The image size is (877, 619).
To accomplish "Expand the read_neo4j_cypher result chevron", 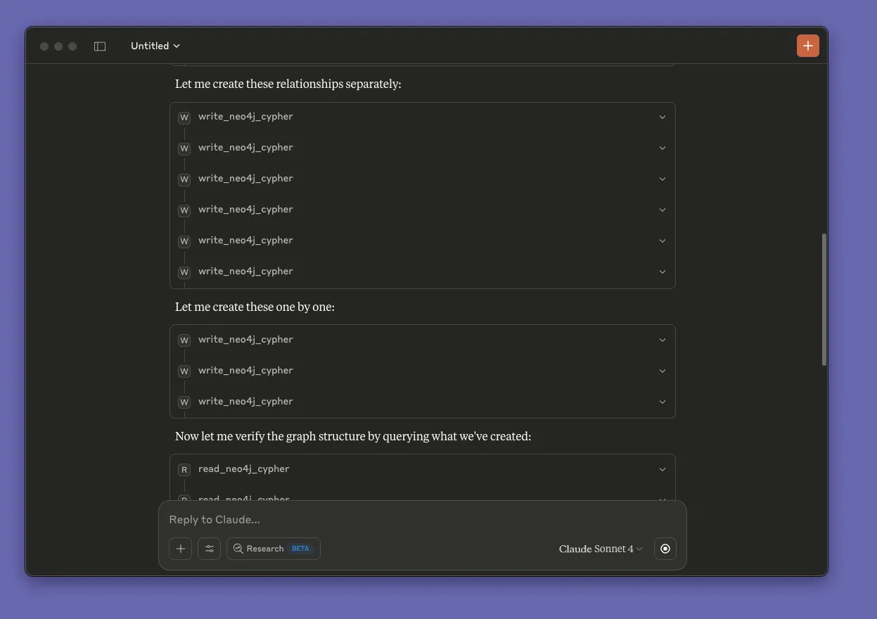I will 662,469.
